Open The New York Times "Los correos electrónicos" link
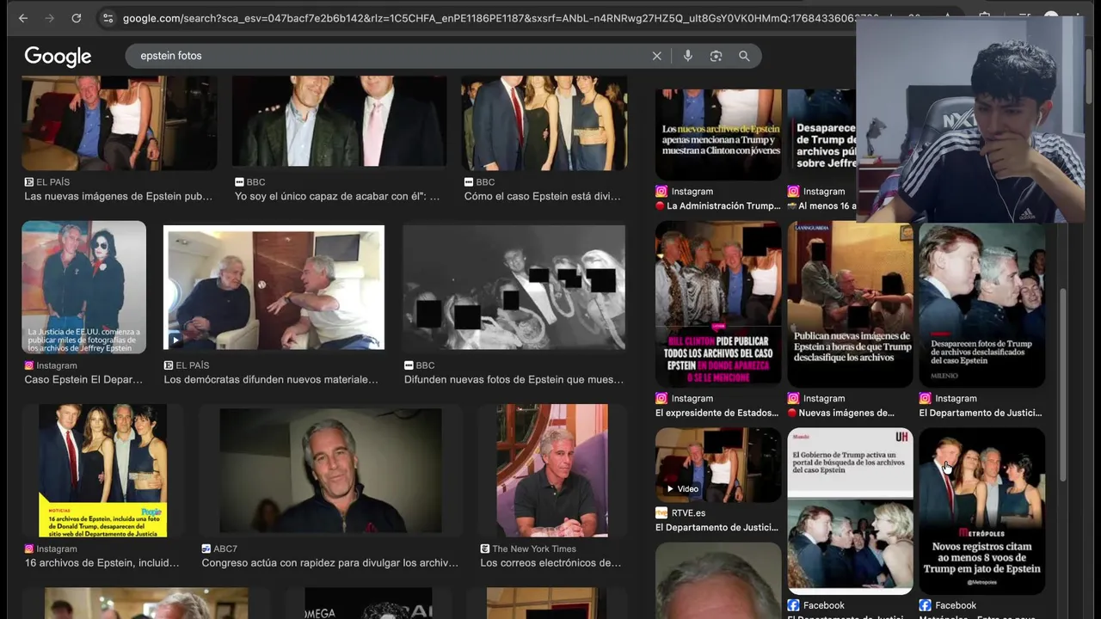The image size is (1101, 619). tap(550, 563)
